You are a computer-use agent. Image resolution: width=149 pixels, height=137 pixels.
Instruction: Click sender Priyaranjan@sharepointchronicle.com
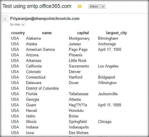(x=45, y=18)
